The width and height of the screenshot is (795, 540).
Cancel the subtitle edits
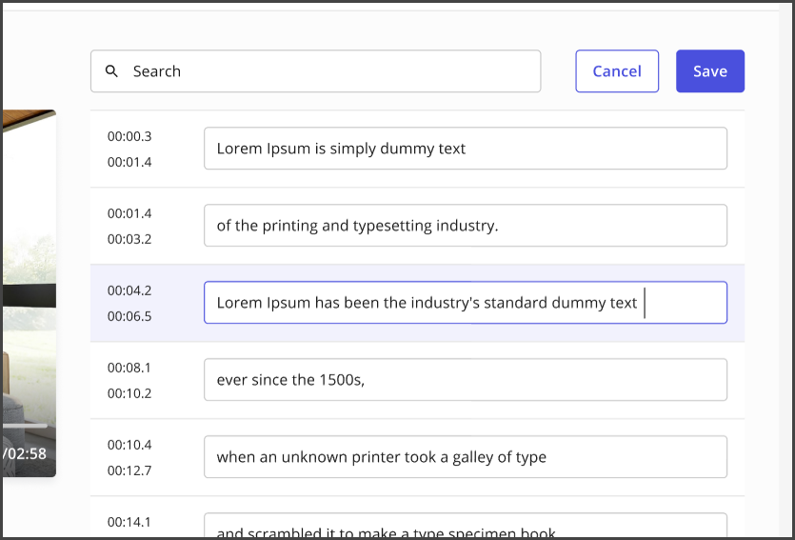tap(617, 71)
